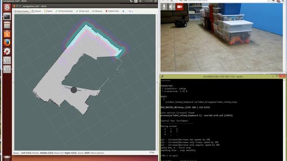
Task: Choose the 2D Nav Goal tool
Action: click(83, 11)
